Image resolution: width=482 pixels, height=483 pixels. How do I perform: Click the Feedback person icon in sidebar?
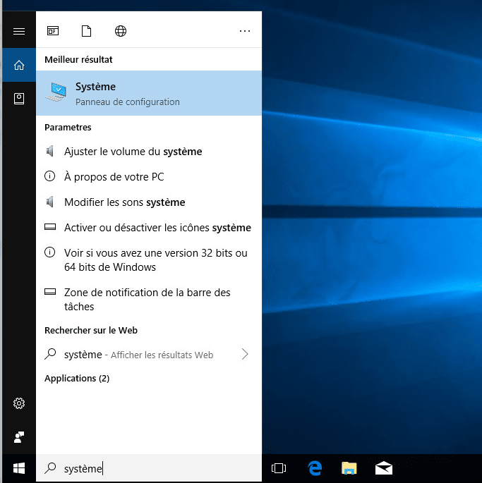[x=19, y=437]
